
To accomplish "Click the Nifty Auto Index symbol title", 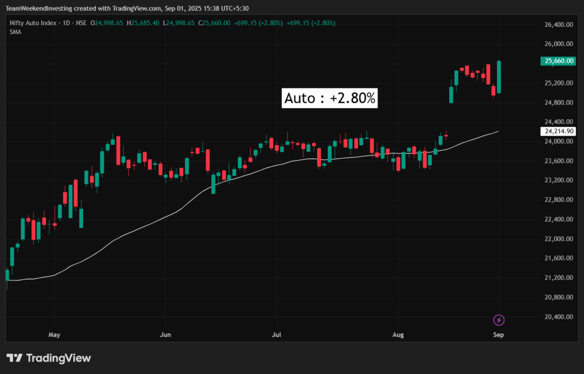I will [x=33, y=23].
